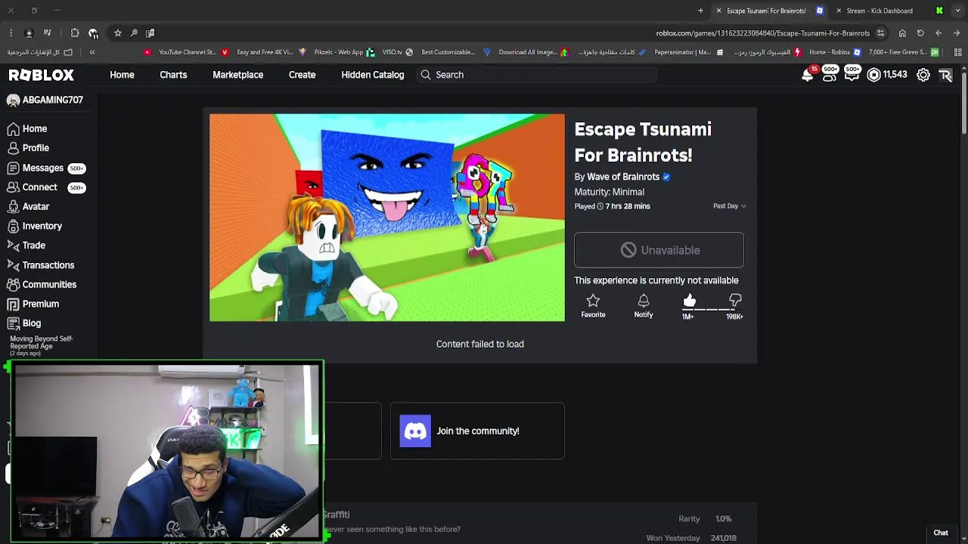Open Connect in the left sidebar
This screenshot has width=968, height=544.
[45, 187]
